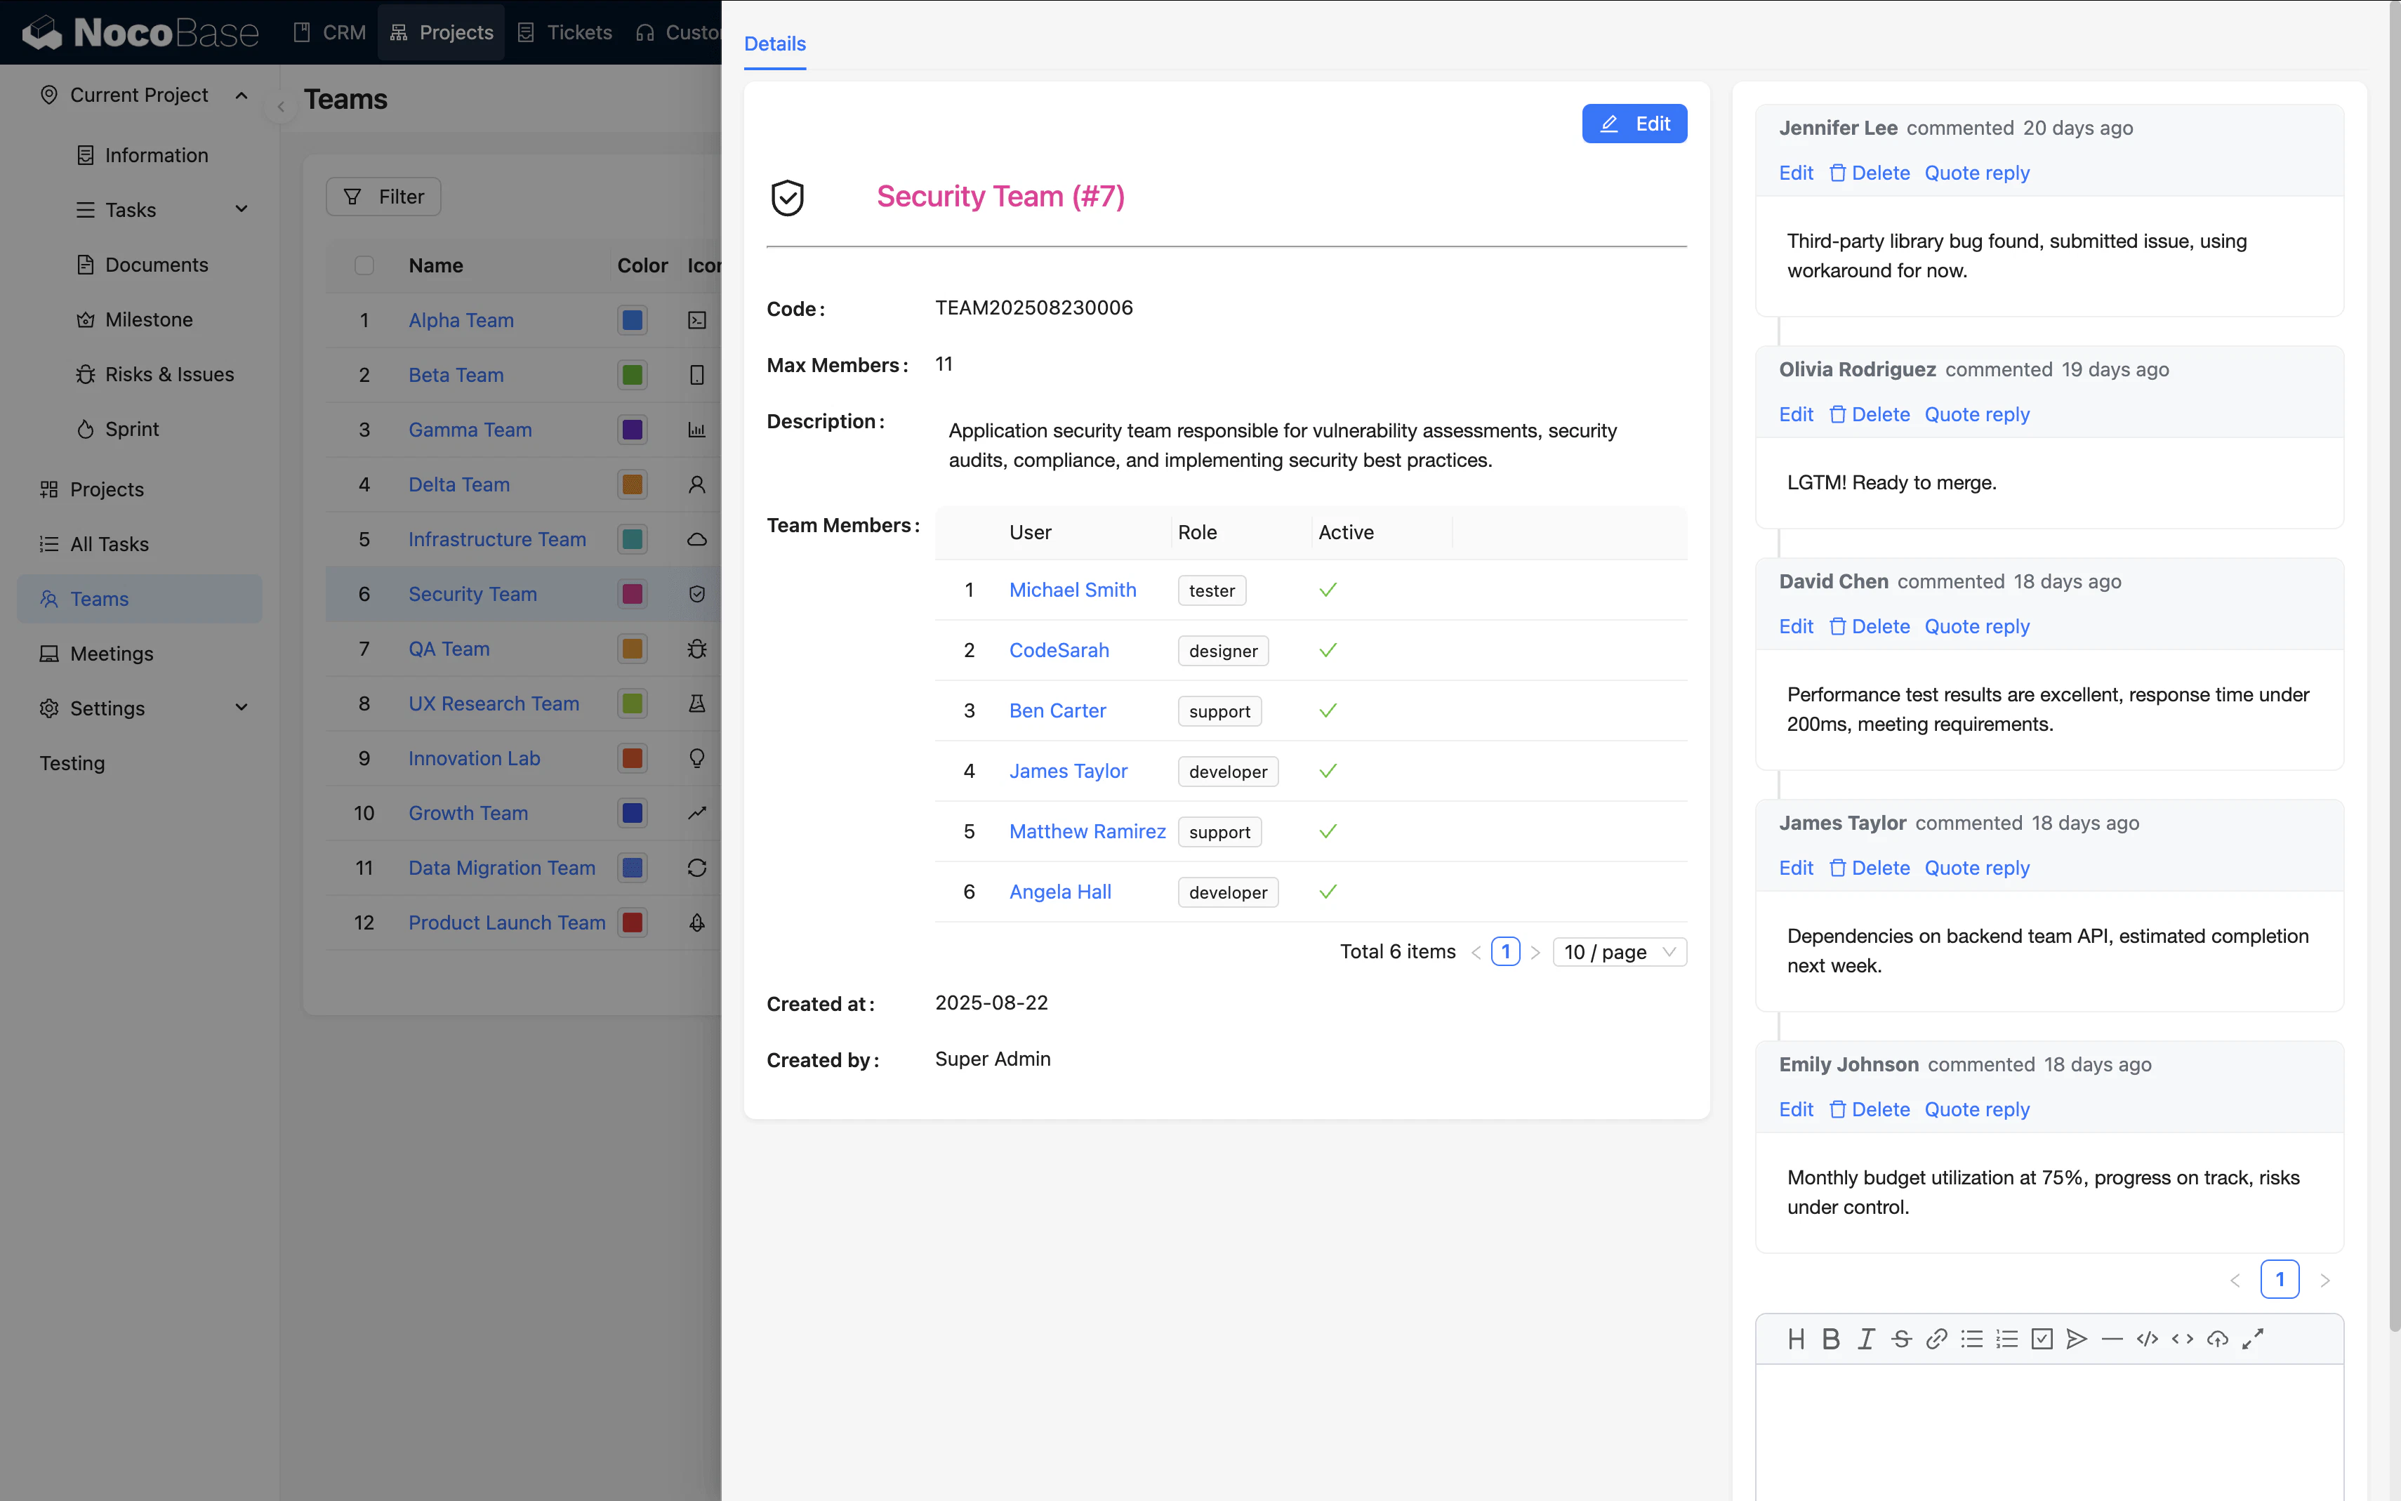Click the trend arrow icon in Growth Team row
Image resolution: width=2401 pixels, height=1501 pixels.
pyautogui.click(x=696, y=813)
